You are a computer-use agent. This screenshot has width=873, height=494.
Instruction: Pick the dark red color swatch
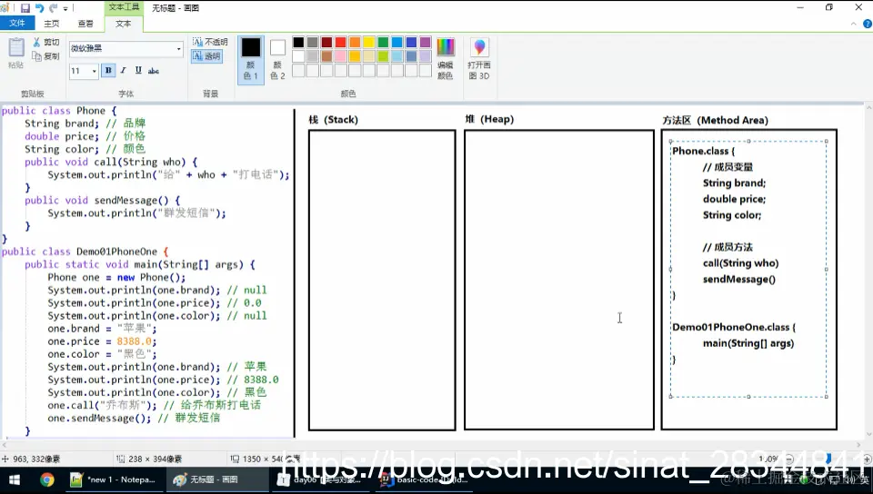click(326, 43)
